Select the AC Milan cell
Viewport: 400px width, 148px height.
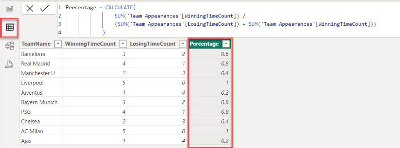[x=41, y=131]
